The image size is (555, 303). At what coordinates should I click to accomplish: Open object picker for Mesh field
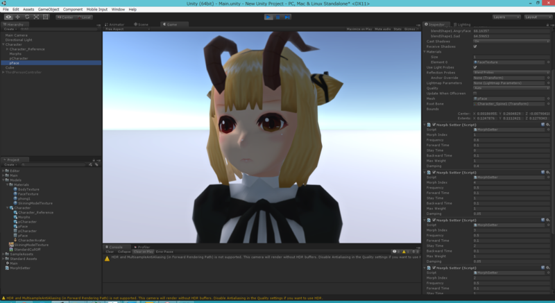coord(548,98)
